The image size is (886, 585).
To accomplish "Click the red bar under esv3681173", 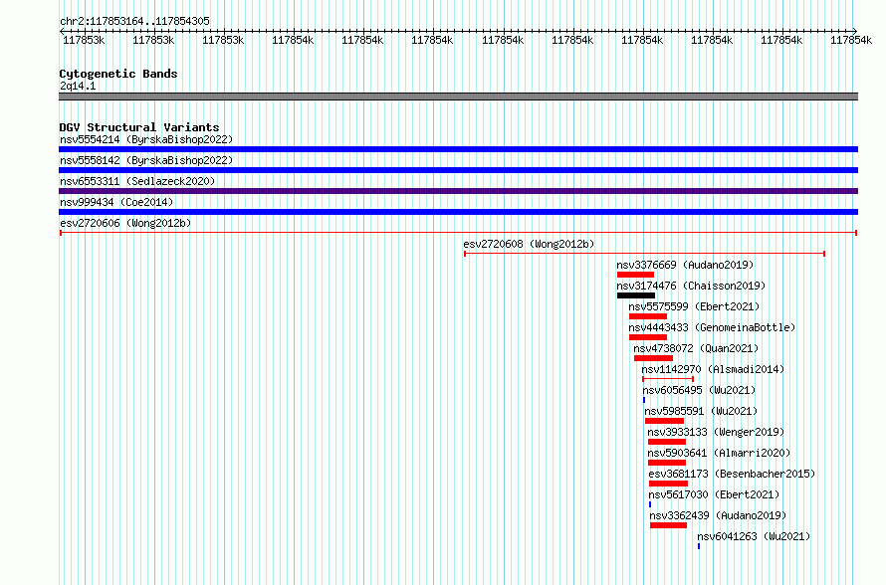I will 668,484.
